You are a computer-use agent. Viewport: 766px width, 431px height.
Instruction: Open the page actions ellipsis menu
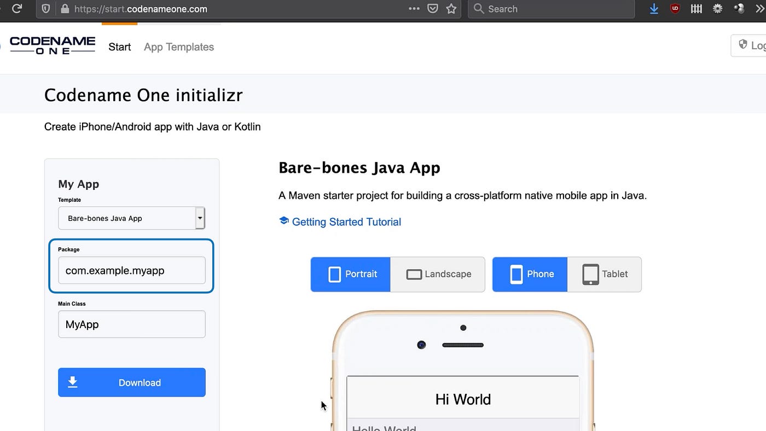click(x=414, y=8)
